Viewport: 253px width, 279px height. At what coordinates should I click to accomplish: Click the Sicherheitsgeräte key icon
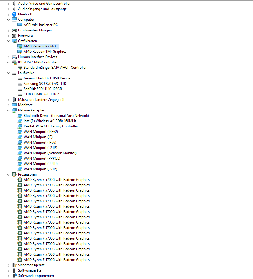(14, 265)
